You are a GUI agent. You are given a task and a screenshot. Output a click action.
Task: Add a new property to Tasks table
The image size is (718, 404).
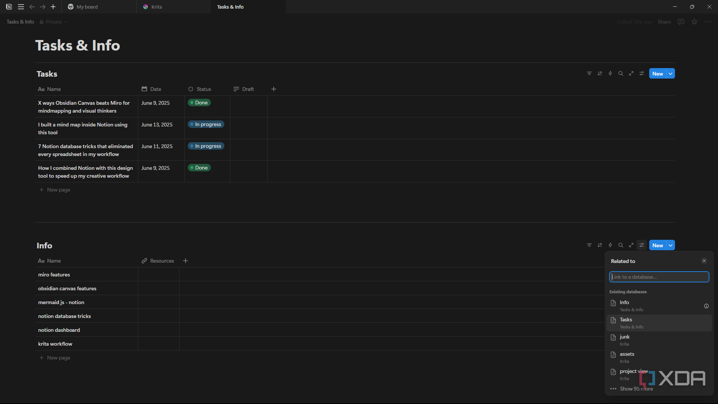274,89
